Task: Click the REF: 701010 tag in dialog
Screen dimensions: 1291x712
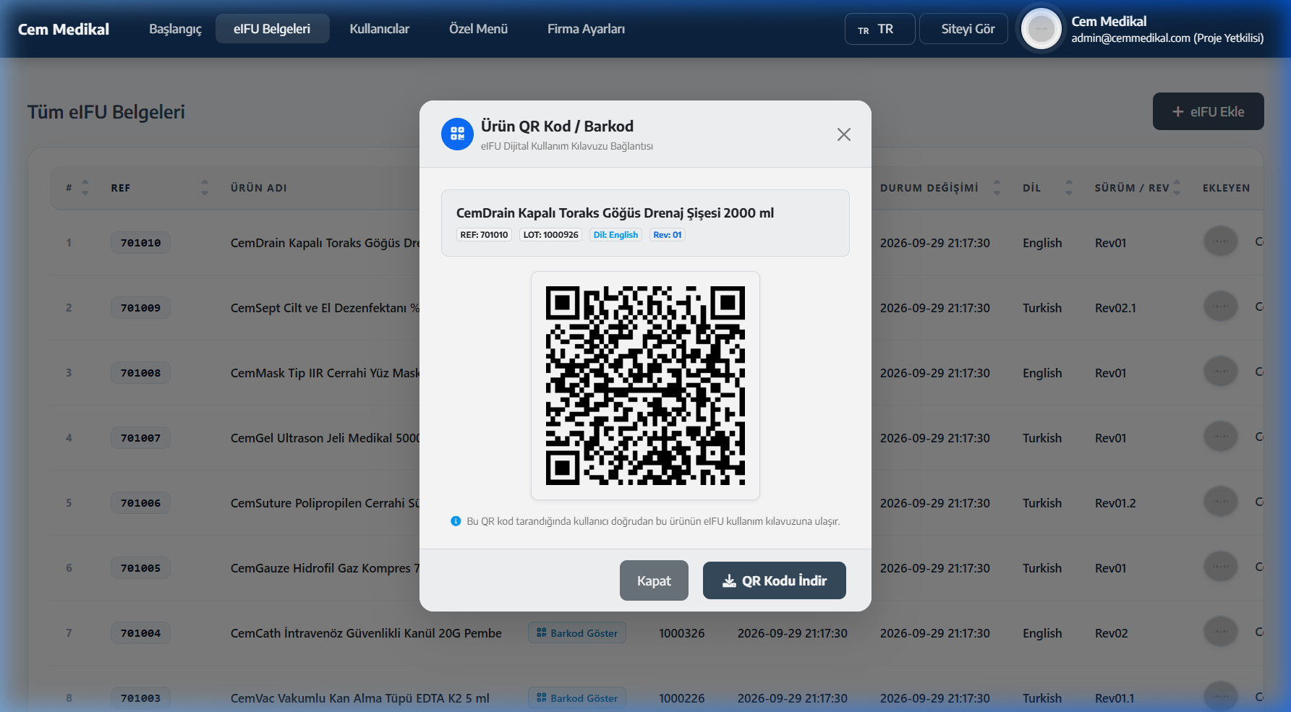Action: pyautogui.click(x=484, y=235)
